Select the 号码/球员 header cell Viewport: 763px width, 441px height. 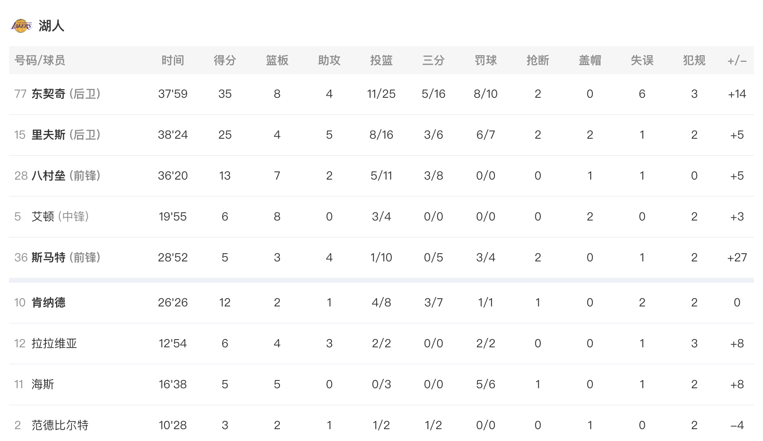tap(40, 61)
